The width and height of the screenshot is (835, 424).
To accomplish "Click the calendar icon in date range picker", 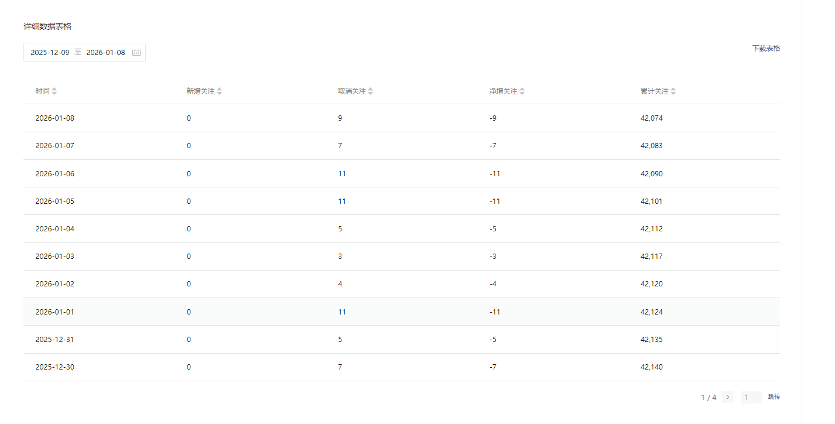I will (x=136, y=53).
